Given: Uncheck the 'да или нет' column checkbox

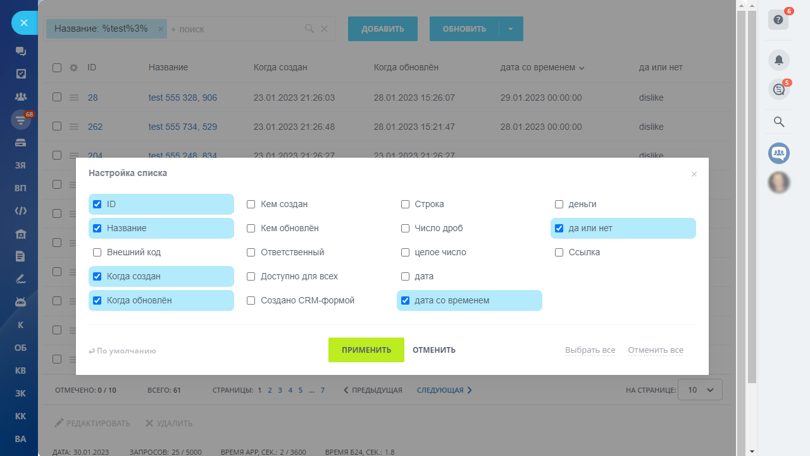Looking at the screenshot, I should tap(559, 229).
